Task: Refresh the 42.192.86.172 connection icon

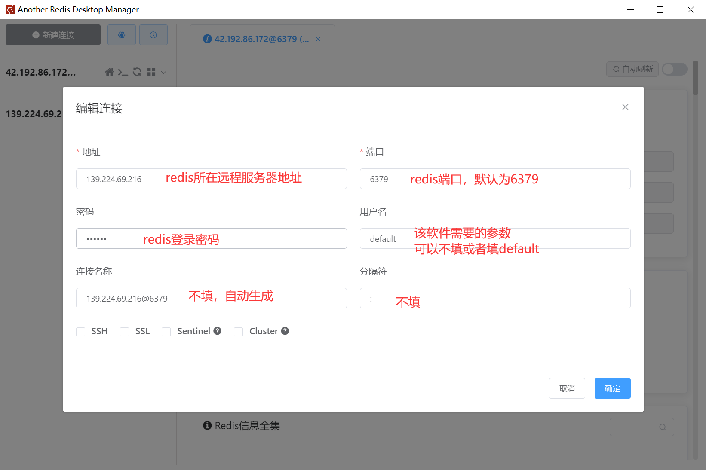Action: point(137,72)
